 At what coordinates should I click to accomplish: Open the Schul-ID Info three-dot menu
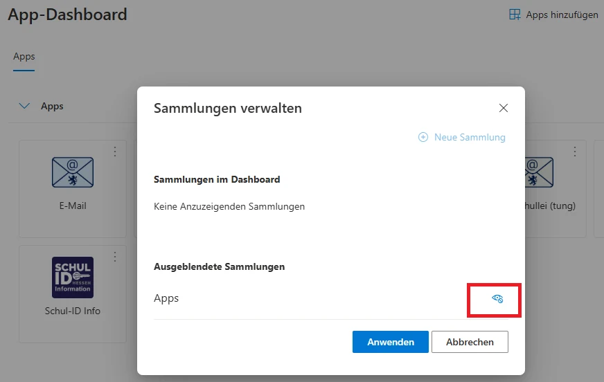pyautogui.click(x=115, y=257)
